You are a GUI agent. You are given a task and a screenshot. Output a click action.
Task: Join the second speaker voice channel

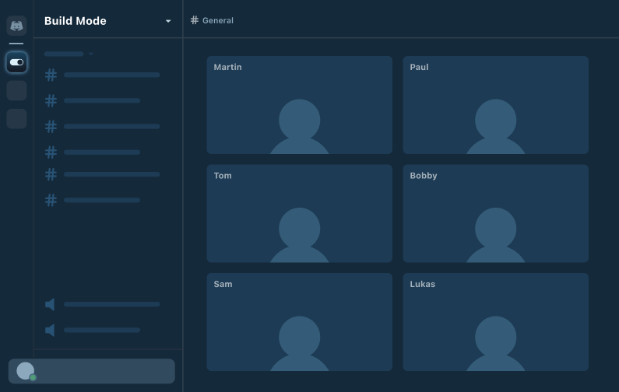click(93, 330)
